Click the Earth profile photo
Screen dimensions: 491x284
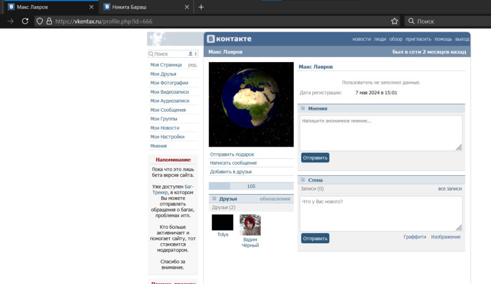point(251,104)
